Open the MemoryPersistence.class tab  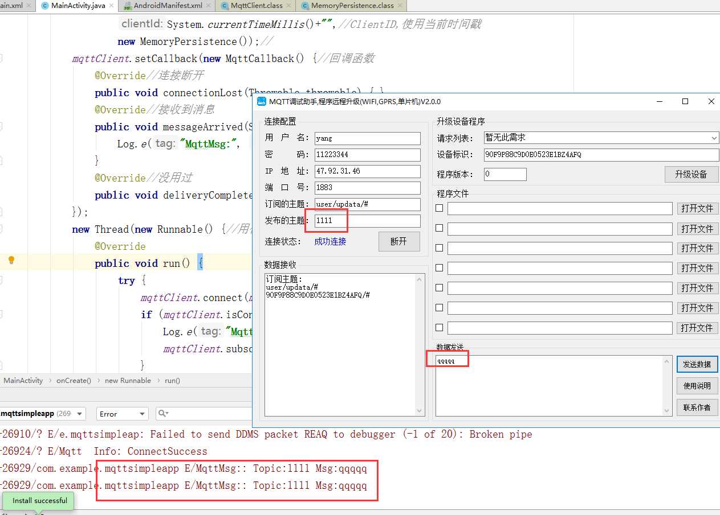coord(352,6)
